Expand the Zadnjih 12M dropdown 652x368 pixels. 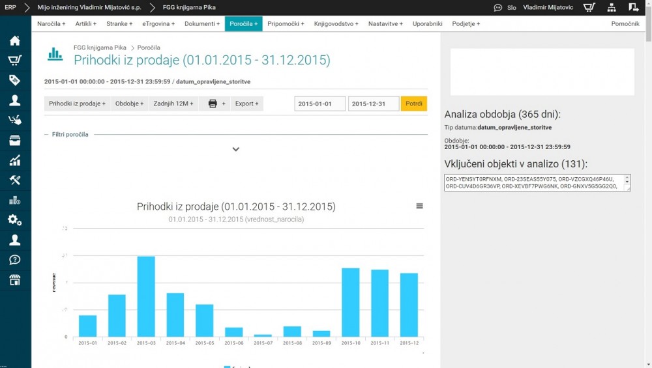[x=173, y=104]
